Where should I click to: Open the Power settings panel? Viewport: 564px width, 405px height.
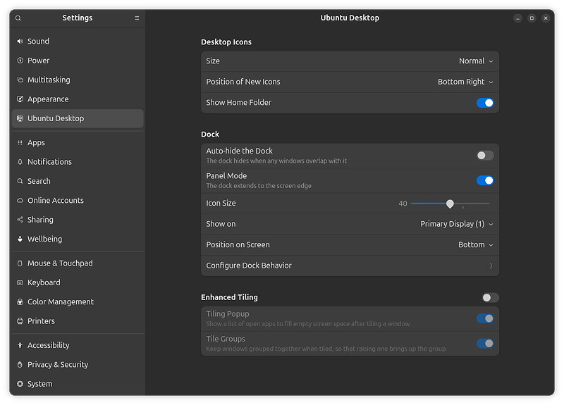pos(78,61)
